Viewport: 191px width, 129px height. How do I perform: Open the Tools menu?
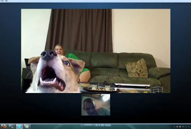click(x=2, y=1)
